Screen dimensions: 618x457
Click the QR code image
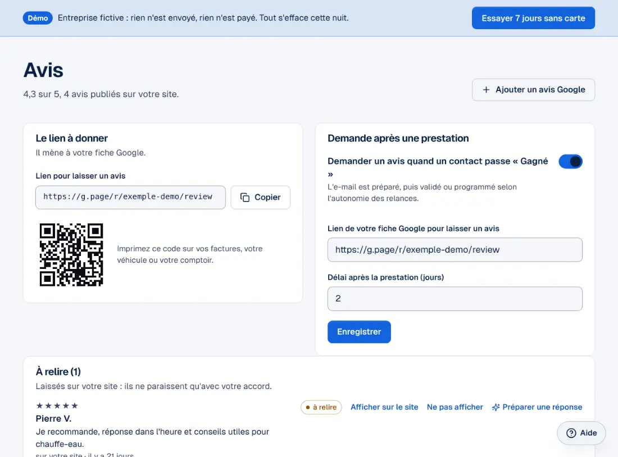pyautogui.click(x=71, y=254)
